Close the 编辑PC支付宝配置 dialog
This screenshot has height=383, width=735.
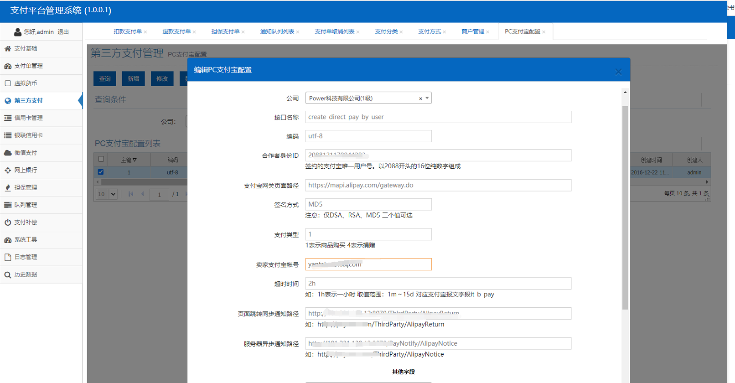point(618,72)
